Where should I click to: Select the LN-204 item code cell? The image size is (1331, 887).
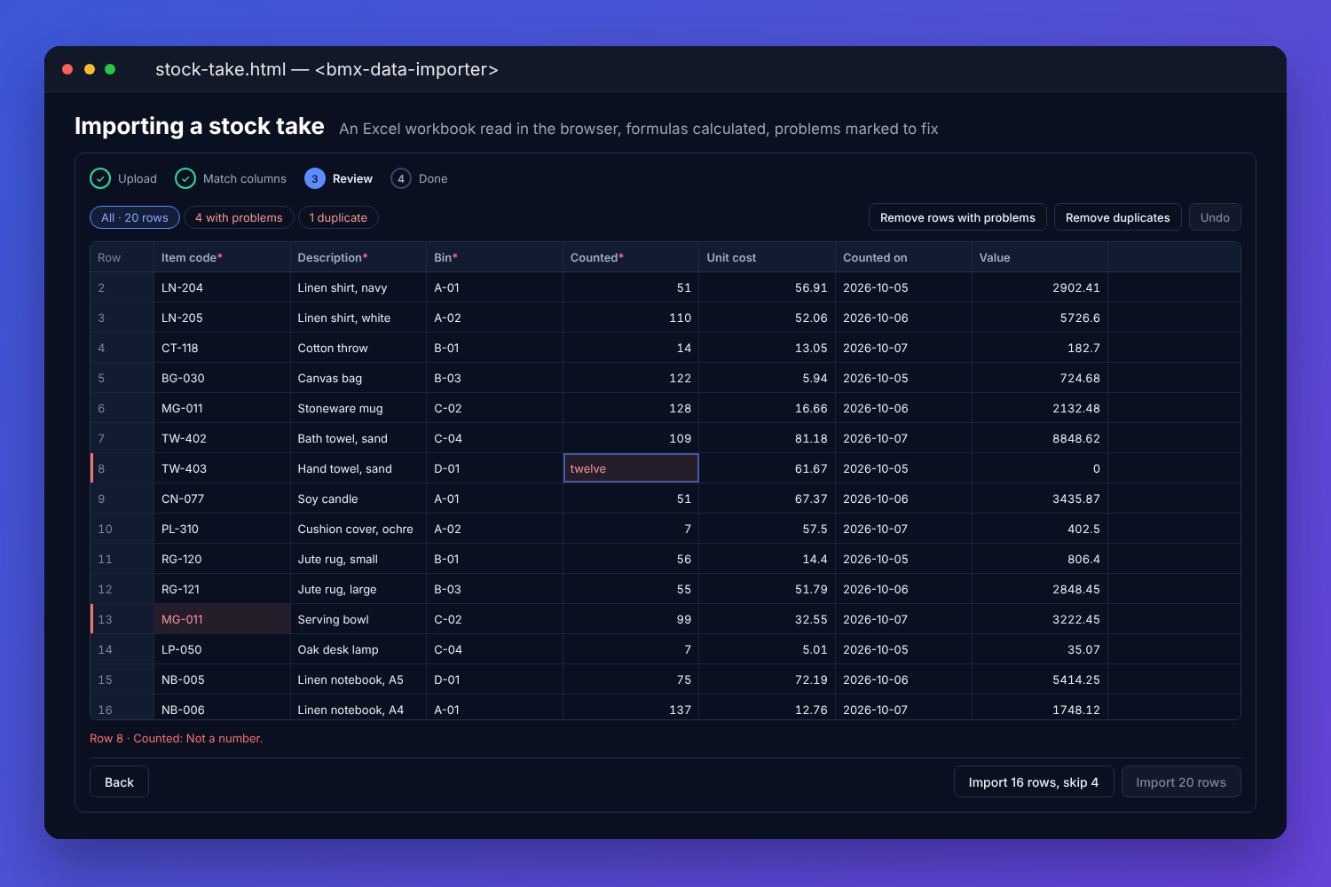point(222,287)
